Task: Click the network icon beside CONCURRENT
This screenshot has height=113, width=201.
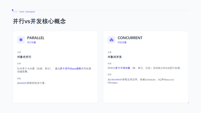Action: [x=111, y=40]
